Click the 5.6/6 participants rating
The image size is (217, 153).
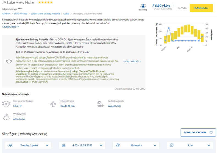(x=18, y=106)
